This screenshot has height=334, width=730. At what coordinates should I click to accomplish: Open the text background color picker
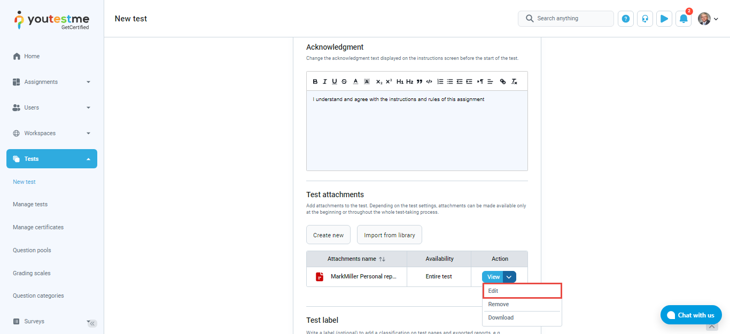[367, 82]
